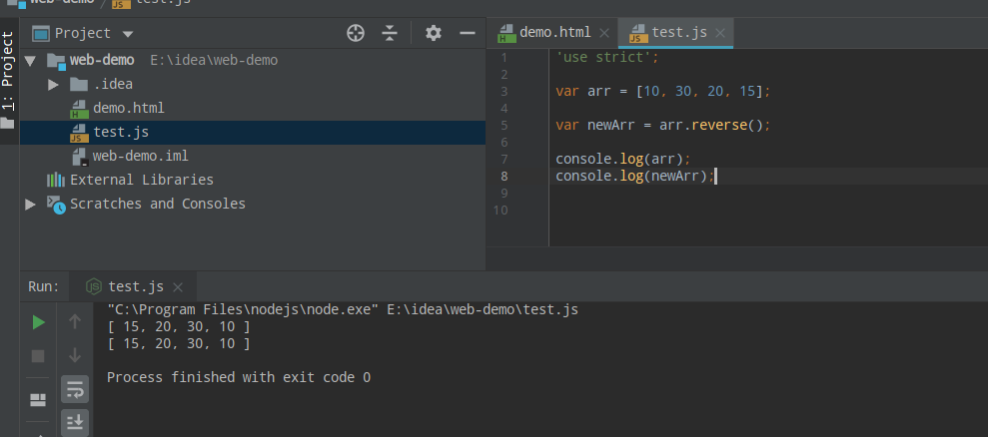
Task: Select External Libraries node
Action: (x=142, y=181)
